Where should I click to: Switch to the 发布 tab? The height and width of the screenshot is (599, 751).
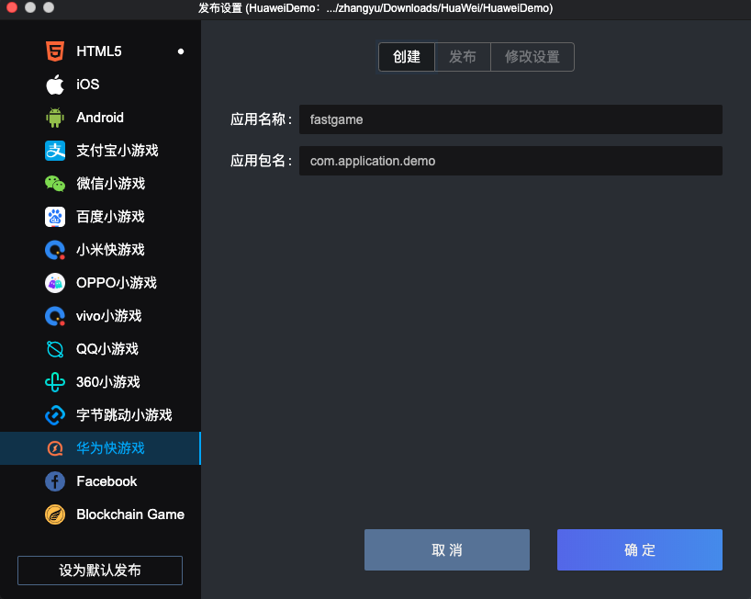coord(463,57)
